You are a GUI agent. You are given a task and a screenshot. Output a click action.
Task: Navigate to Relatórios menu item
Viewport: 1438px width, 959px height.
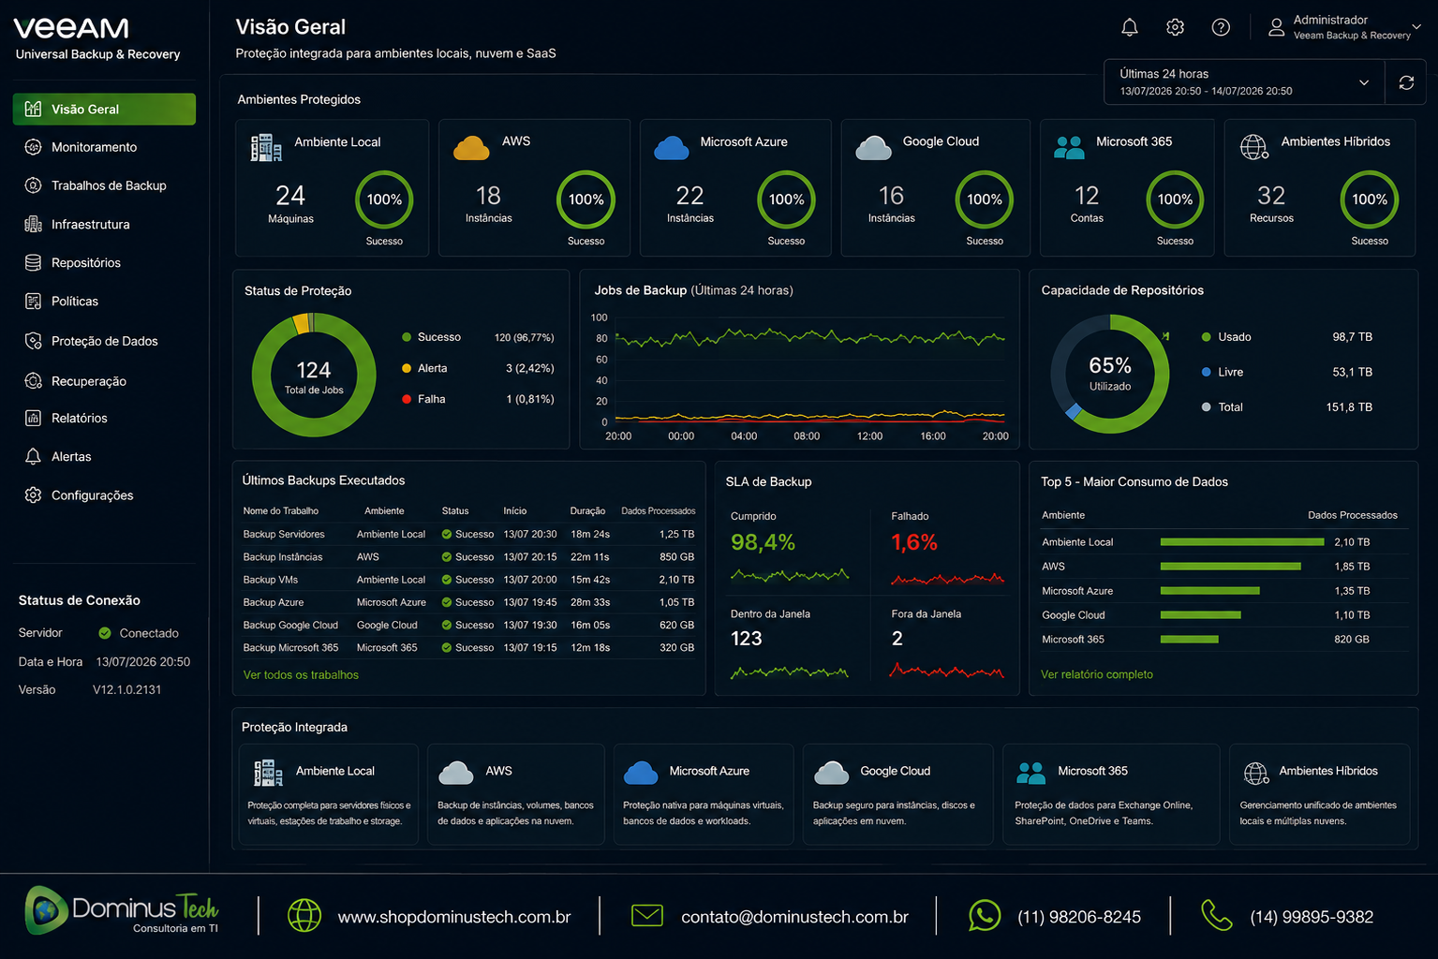click(x=80, y=418)
